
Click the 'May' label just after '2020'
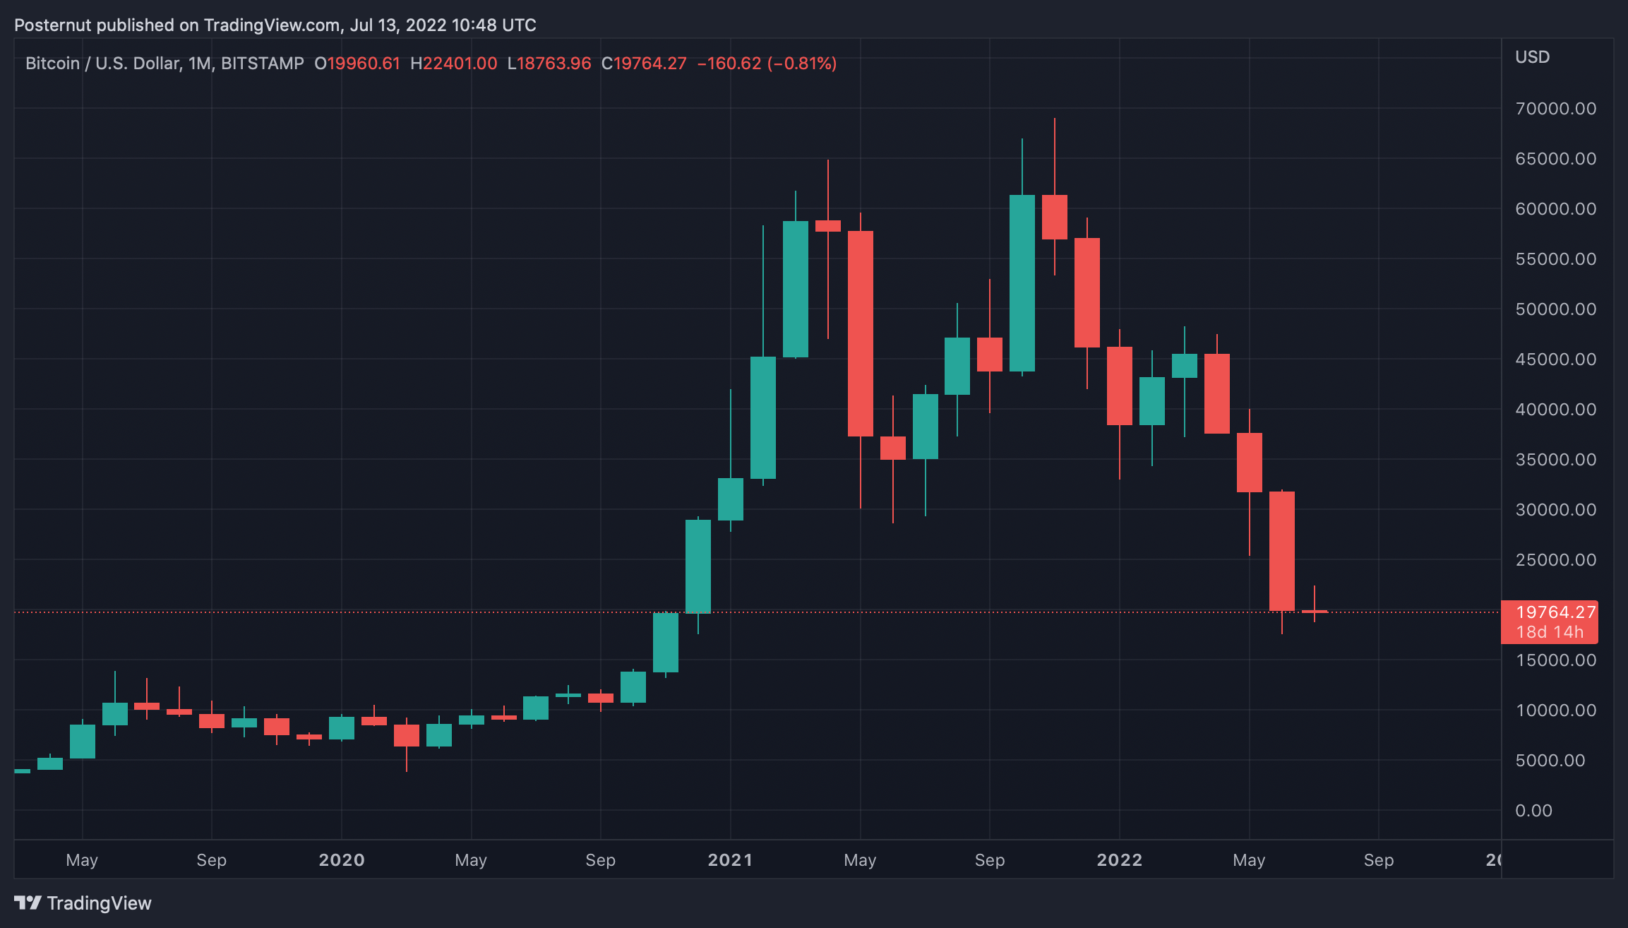coord(471,860)
